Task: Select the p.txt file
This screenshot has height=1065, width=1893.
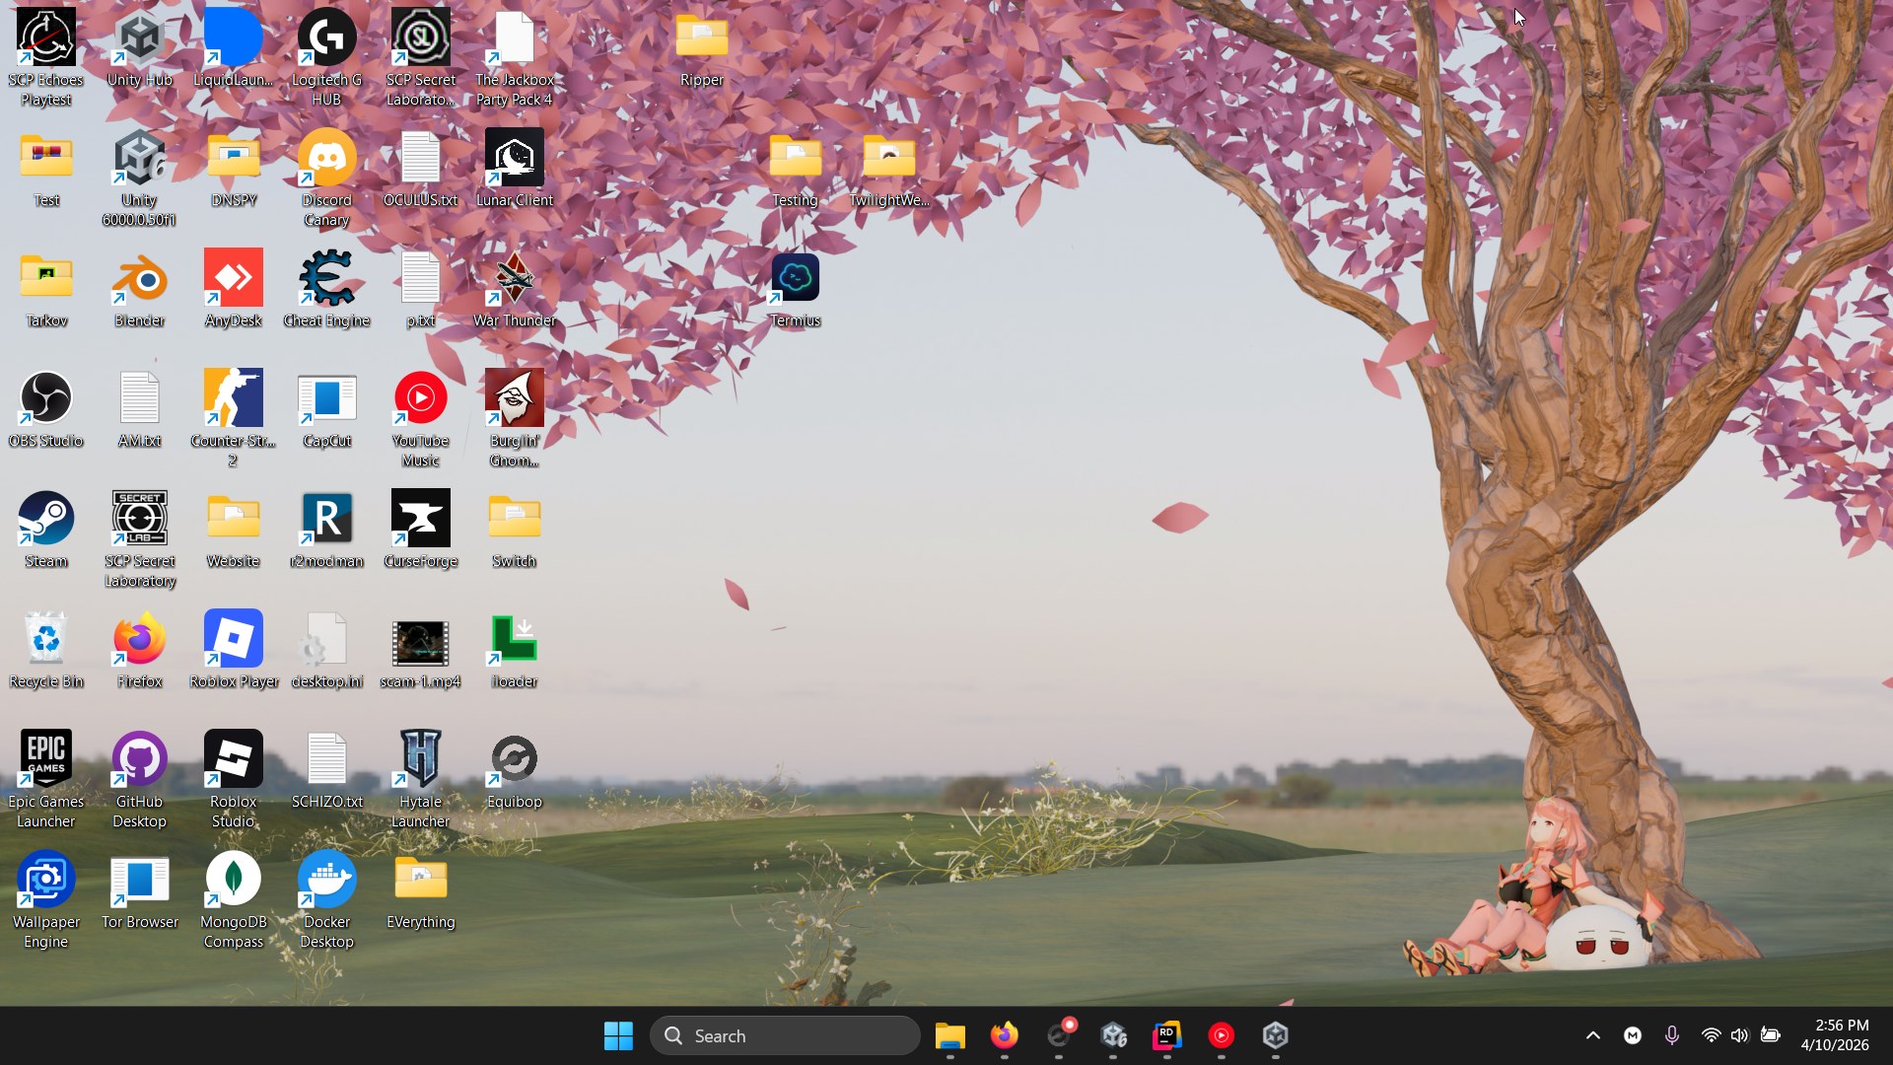Action: tap(420, 290)
